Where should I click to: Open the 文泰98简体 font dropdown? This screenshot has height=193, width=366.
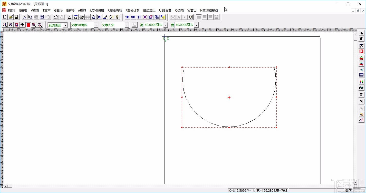coord(96,25)
